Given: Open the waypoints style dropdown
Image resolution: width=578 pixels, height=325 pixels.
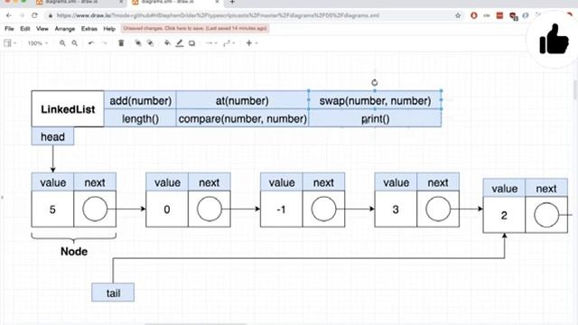Looking at the screenshot, I should click(228, 43).
